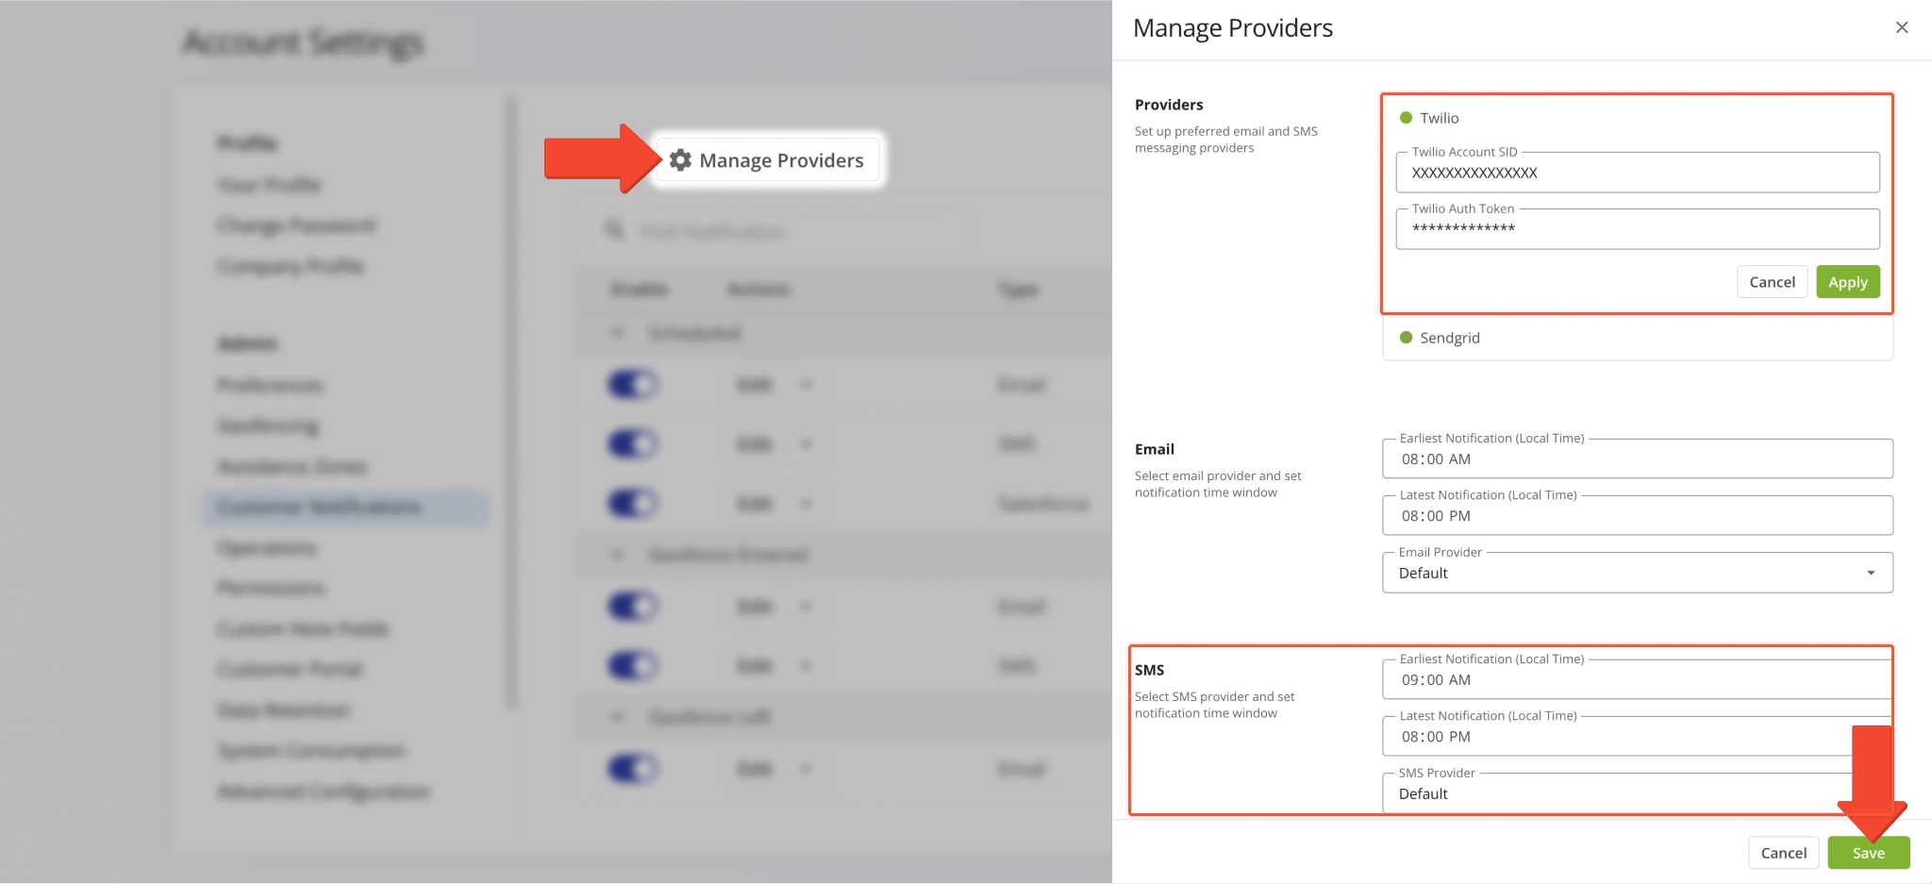
Task: Click the green Sendgrid status dot
Action: click(x=1406, y=338)
